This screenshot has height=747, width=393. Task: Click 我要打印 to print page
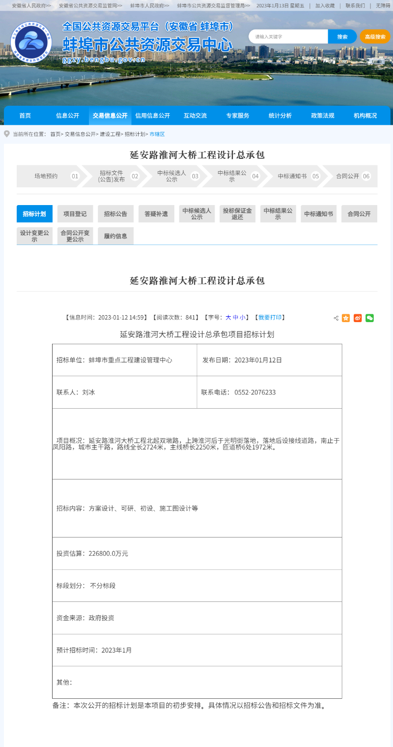coord(270,318)
